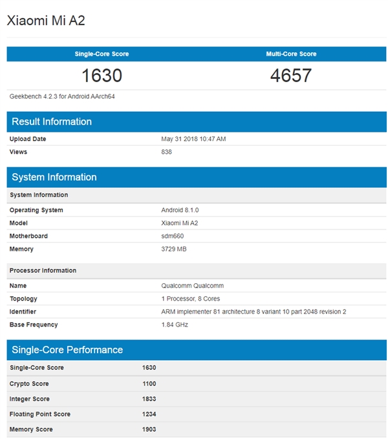
Task: Click the upload date May 31 2018 value
Action: (193, 139)
